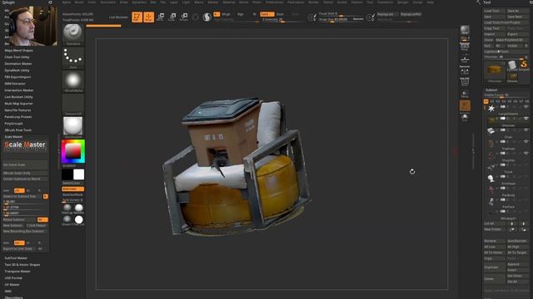533x299 pixels.
Task: Click the Transp icon in right shelf
Action: pos(465,94)
